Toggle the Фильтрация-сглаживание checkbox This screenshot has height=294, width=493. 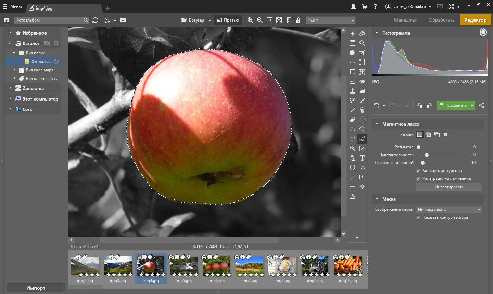(x=418, y=178)
